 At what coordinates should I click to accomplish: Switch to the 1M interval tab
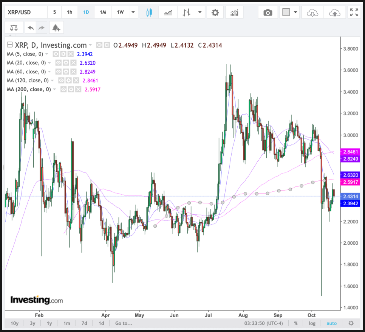pos(103,12)
